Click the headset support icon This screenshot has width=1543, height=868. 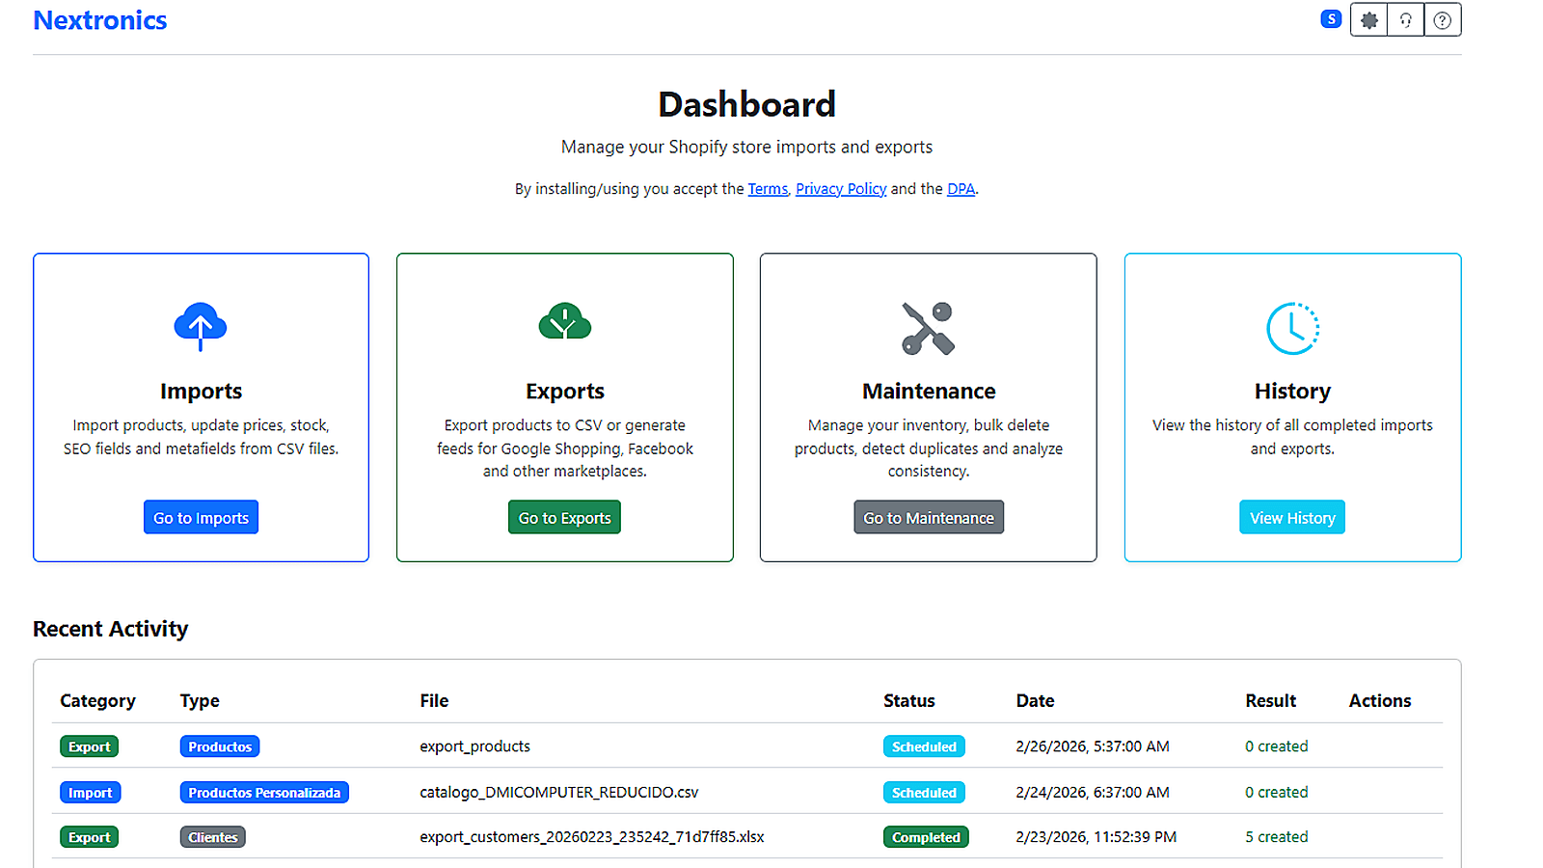point(1405,20)
